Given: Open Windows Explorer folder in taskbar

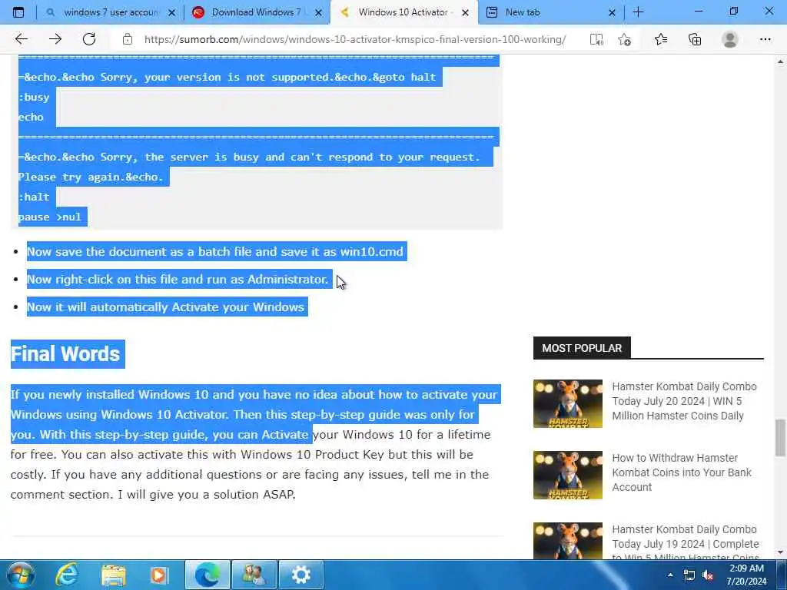Looking at the screenshot, I should coord(114,575).
